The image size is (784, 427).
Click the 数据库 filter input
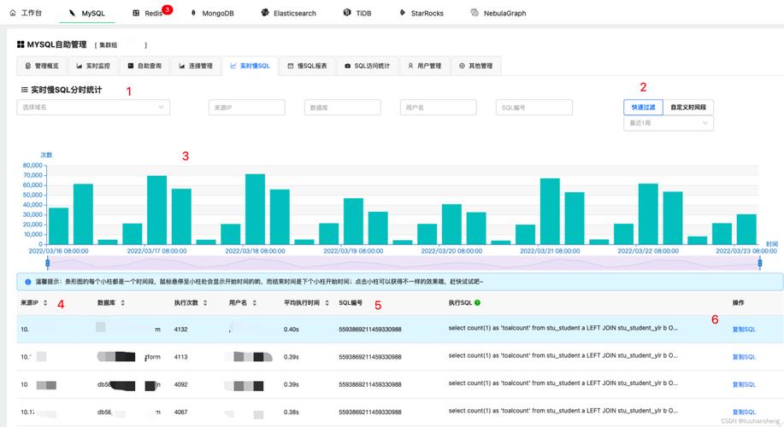pyautogui.click(x=343, y=108)
